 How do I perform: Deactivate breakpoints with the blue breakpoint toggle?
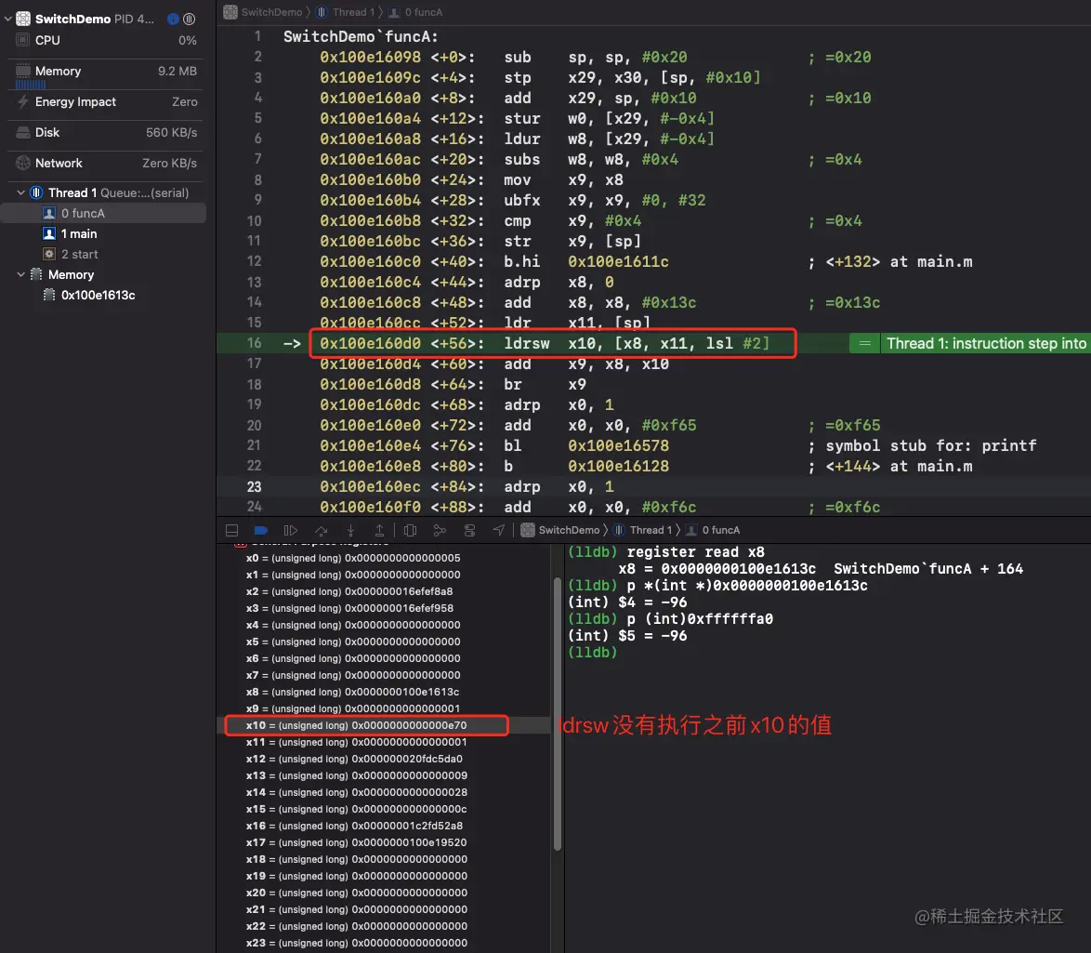pyautogui.click(x=261, y=530)
